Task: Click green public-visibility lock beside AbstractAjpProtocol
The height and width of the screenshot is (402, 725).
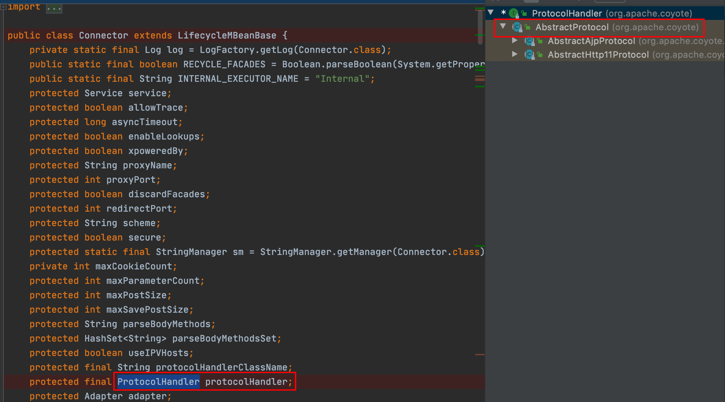Action: click(x=540, y=41)
